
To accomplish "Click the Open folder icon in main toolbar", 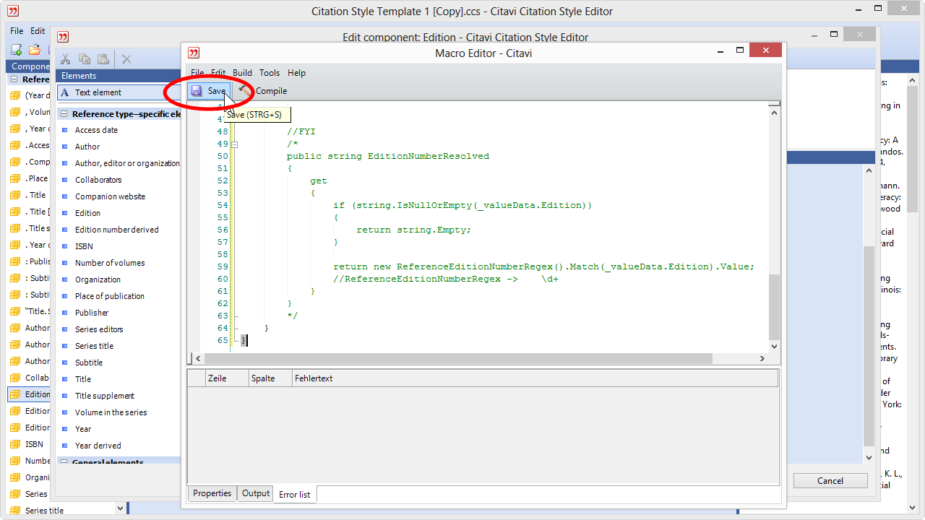I will (x=34, y=50).
